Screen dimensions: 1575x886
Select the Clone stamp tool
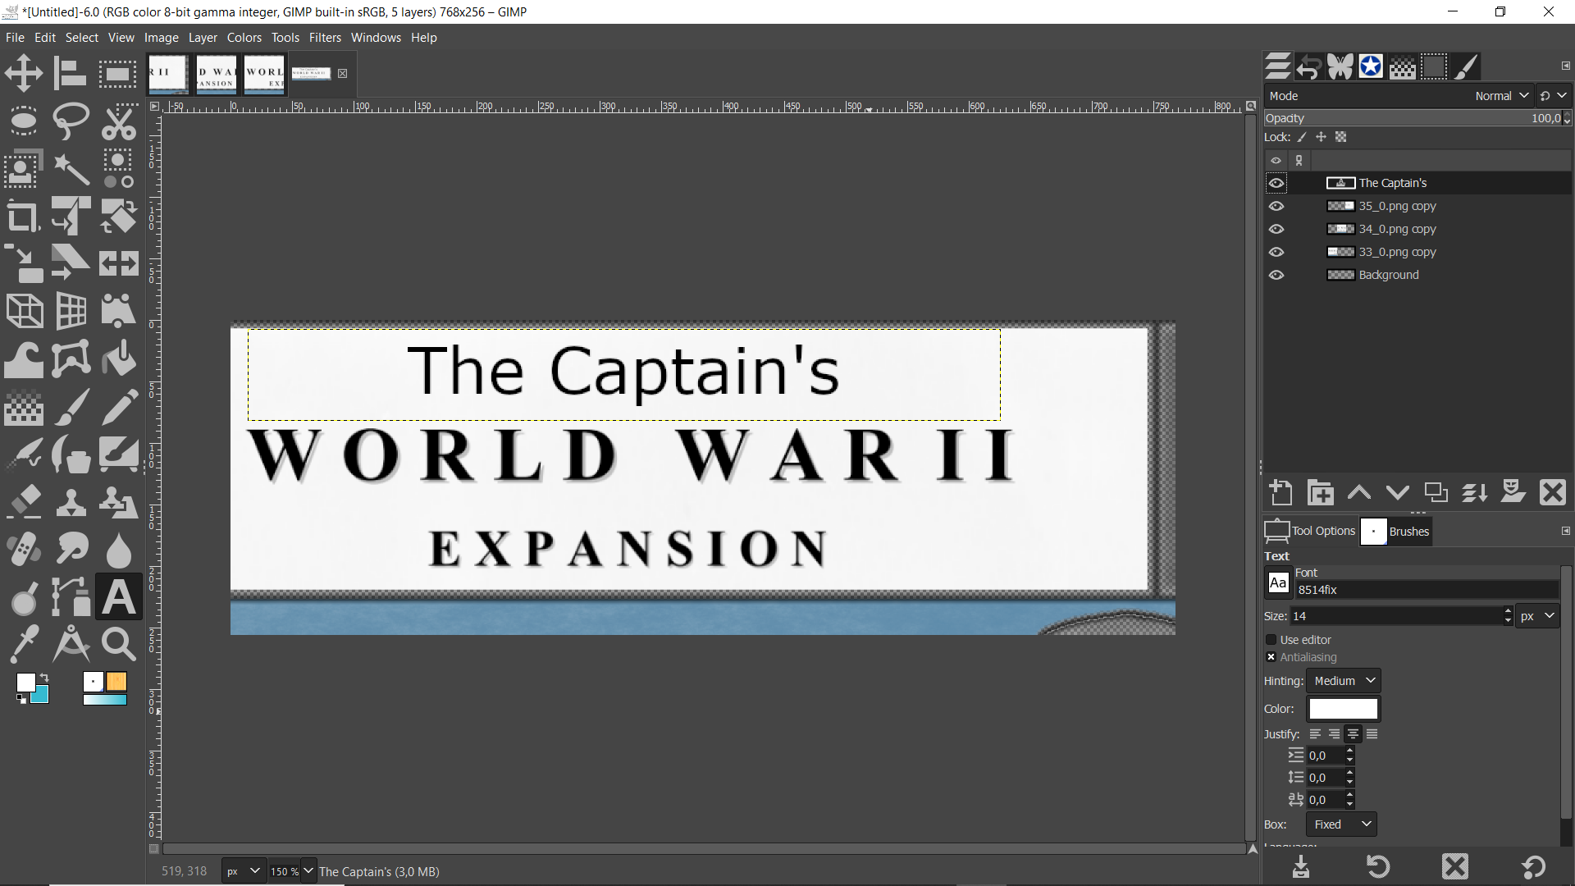(71, 502)
